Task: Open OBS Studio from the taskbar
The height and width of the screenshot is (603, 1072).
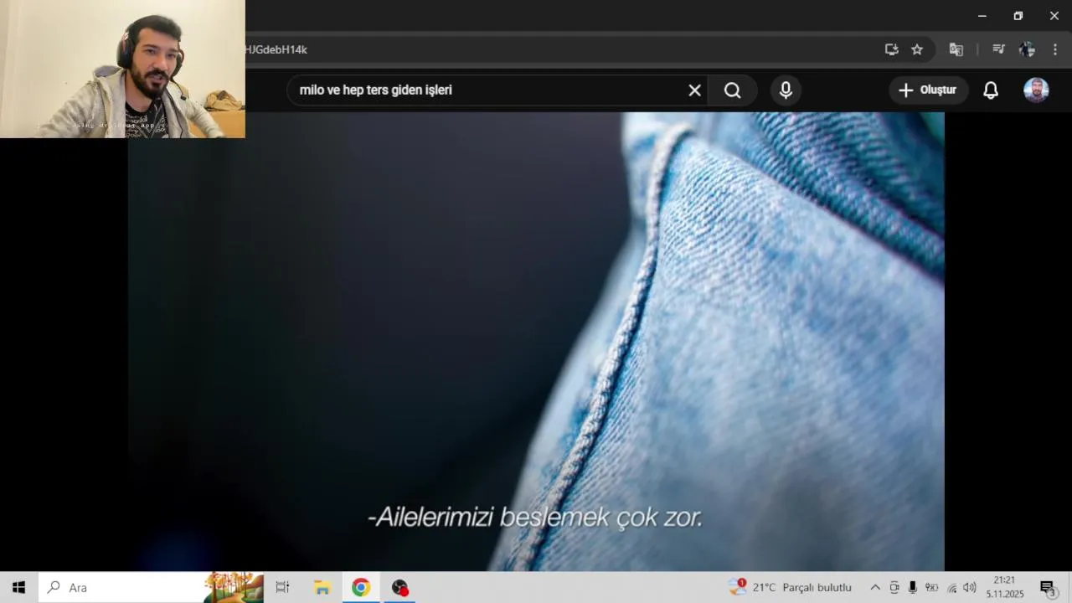Action: pos(399,587)
